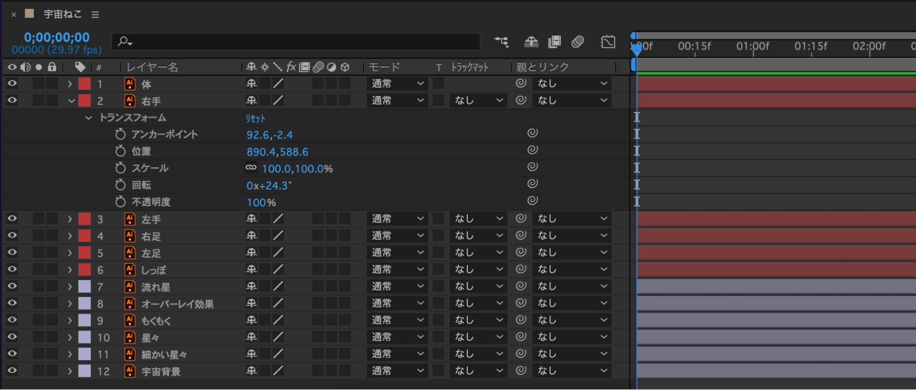Collapse the 右手 layer properties
Screen dimensions: 916x390
point(71,101)
